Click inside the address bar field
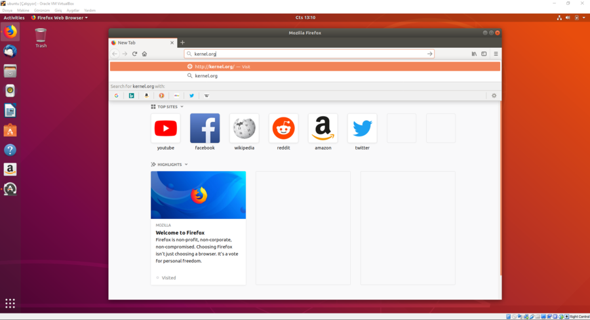The height and width of the screenshot is (320, 590). 308,54
